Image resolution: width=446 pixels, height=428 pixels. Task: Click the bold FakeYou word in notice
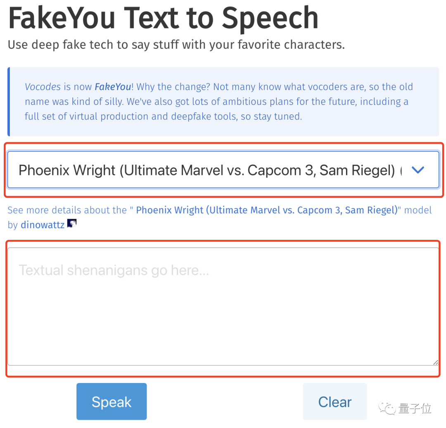tap(113, 87)
